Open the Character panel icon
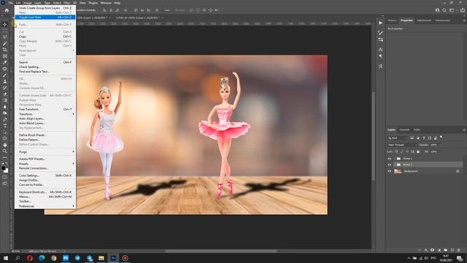Image resolution: width=467 pixels, height=263 pixels. 381,50
